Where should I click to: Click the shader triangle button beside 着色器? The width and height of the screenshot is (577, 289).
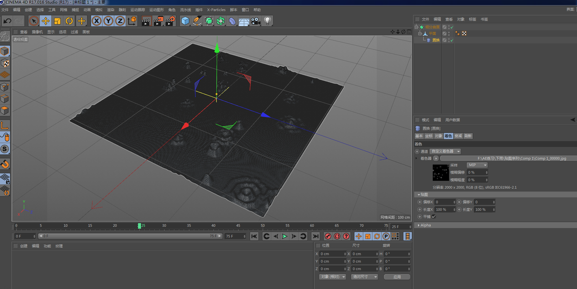[436, 158]
